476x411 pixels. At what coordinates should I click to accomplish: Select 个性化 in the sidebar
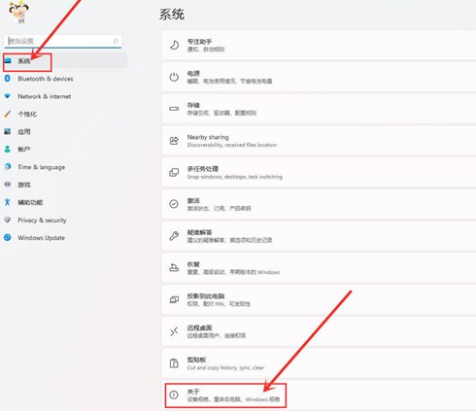[x=27, y=114]
